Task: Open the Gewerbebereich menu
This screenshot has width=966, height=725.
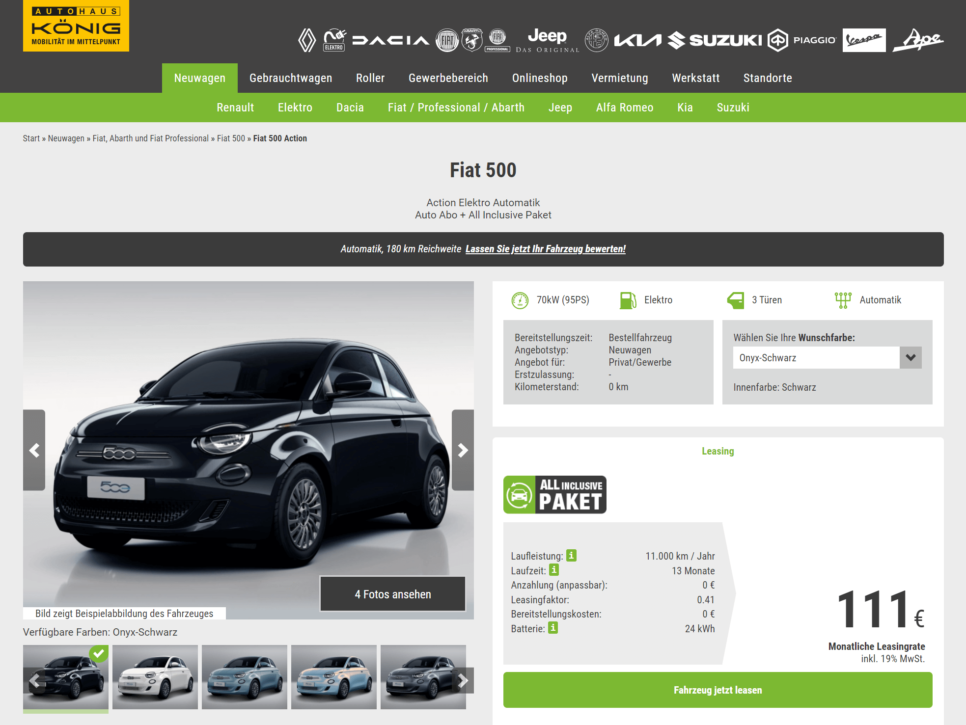Action: (448, 78)
